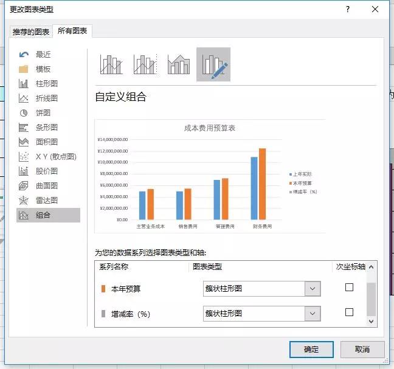Expand chart type dropdown for 本年预算
Viewport: 394px width, 369px height.
click(313, 289)
